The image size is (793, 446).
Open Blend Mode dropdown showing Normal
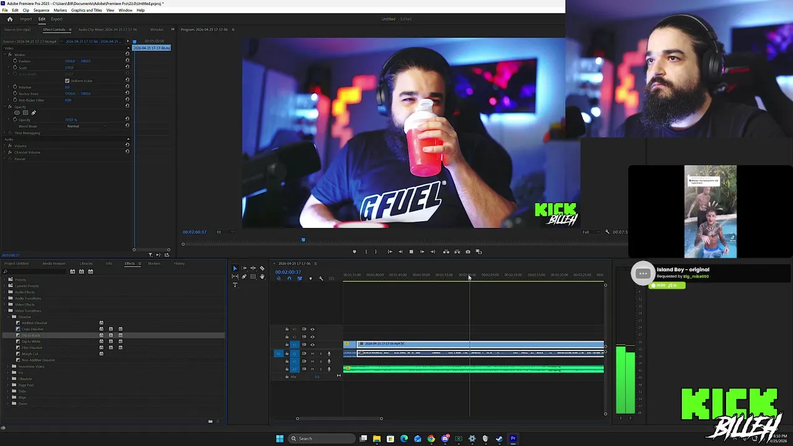[87, 126]
